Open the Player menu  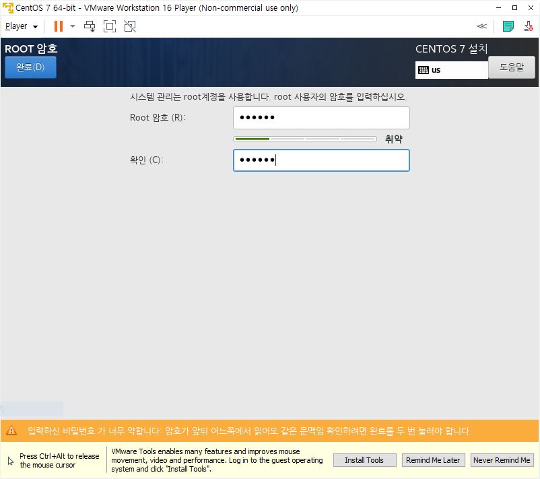22,26
